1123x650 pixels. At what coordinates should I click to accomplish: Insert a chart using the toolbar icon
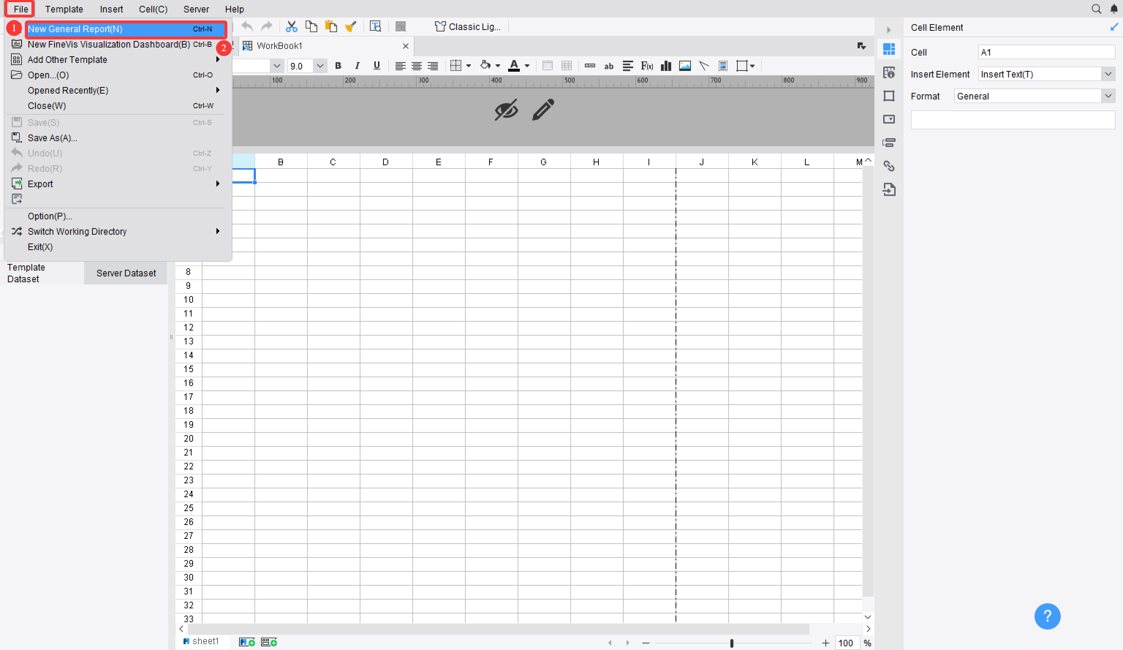click(665, 65)
